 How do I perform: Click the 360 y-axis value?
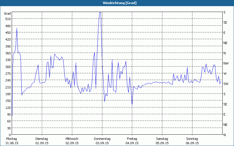click(8, 53)
